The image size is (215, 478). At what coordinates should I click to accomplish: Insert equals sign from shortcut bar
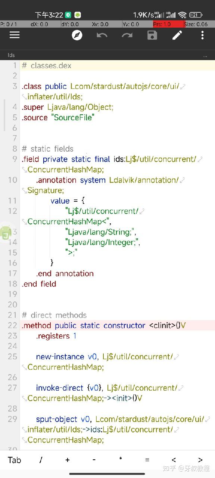[147, 460]
